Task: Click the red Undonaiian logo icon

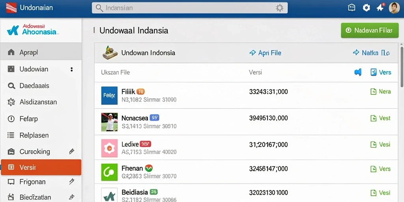Action: [11, 8]
